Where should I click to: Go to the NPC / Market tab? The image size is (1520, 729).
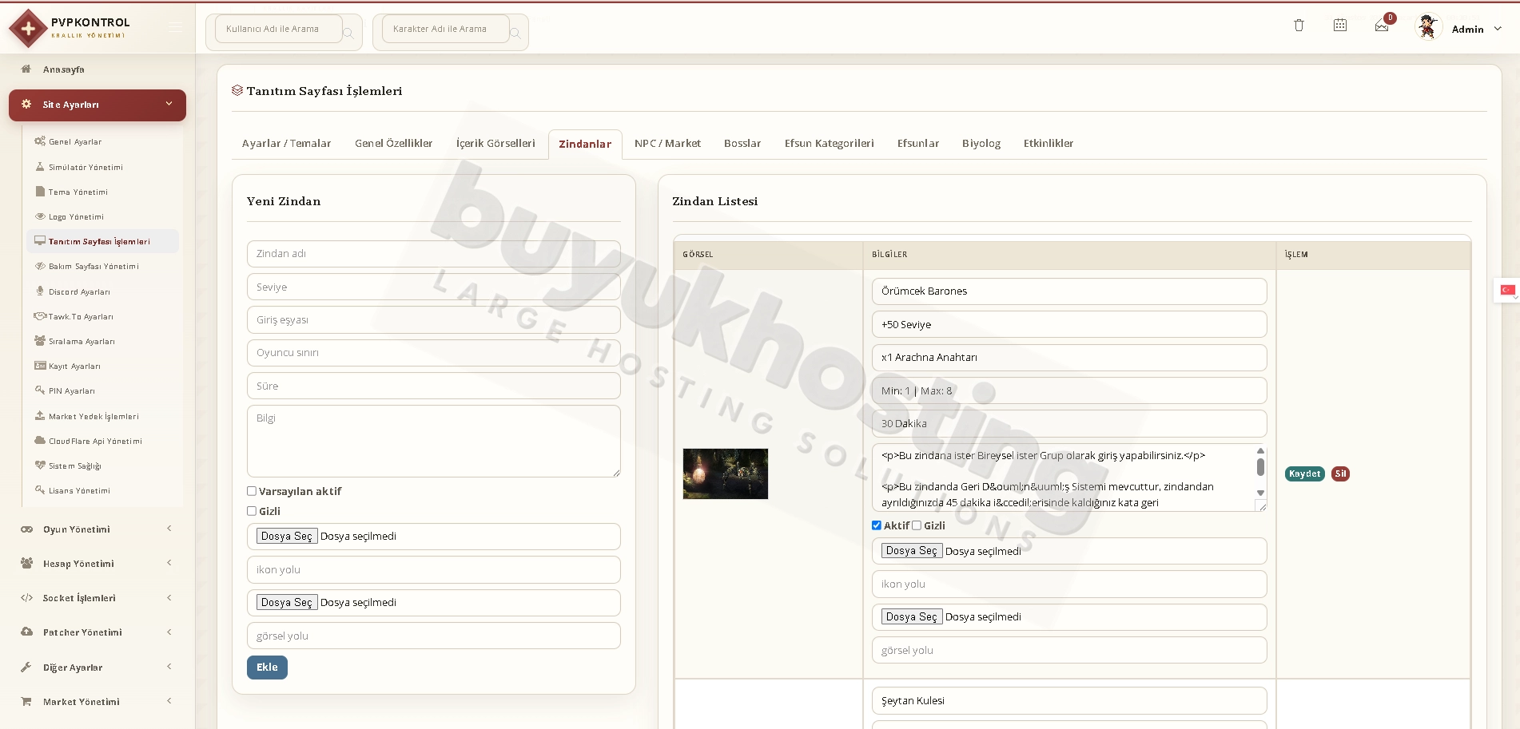click(667, 144)
